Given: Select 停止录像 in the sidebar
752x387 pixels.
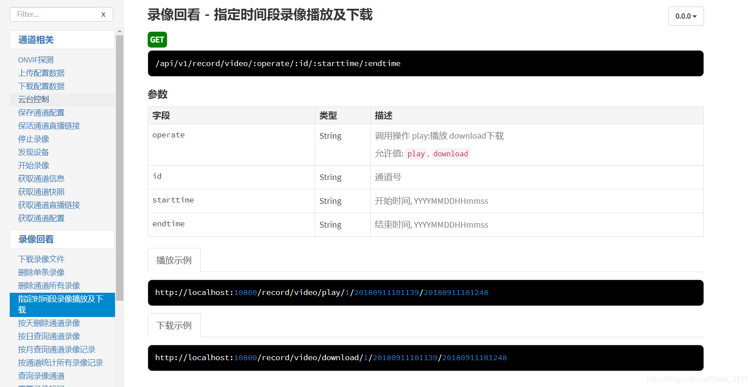Looking at the screenshot, I should (x=34, y=139).
